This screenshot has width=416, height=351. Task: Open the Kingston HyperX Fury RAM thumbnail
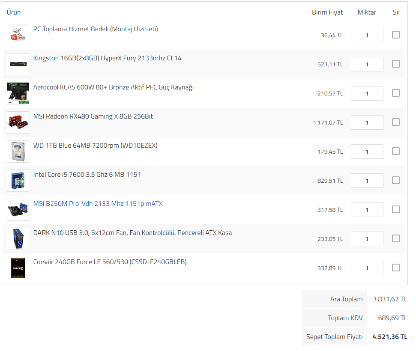pyautogui.click(x=18, y=64)
